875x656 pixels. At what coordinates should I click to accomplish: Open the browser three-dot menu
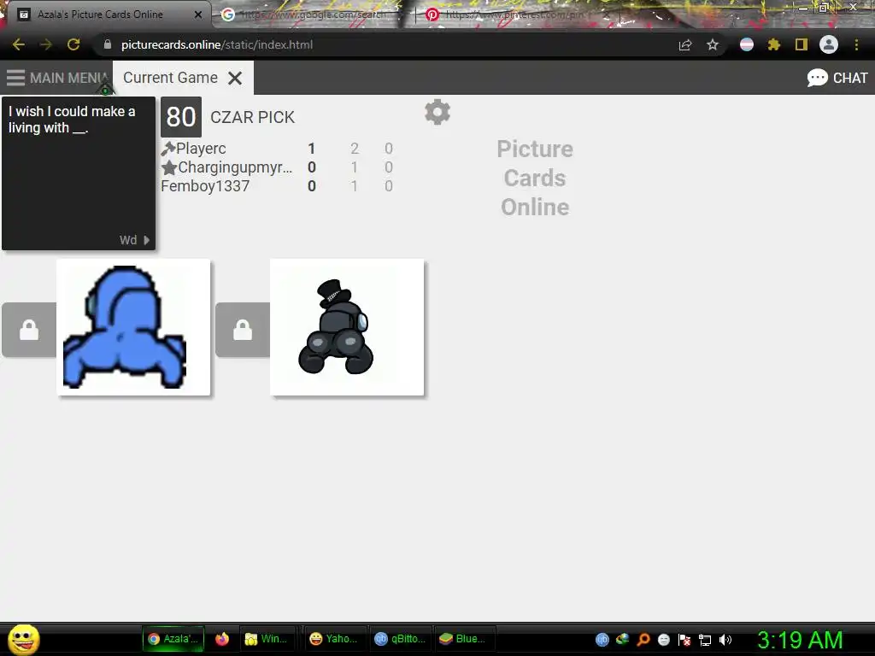(856, 44)
